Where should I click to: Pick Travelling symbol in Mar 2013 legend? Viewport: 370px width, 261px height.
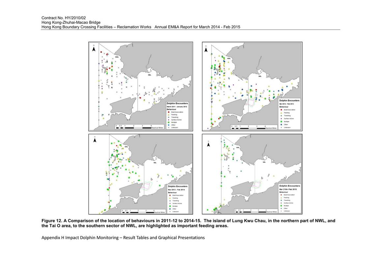click(x=170, y=201)
